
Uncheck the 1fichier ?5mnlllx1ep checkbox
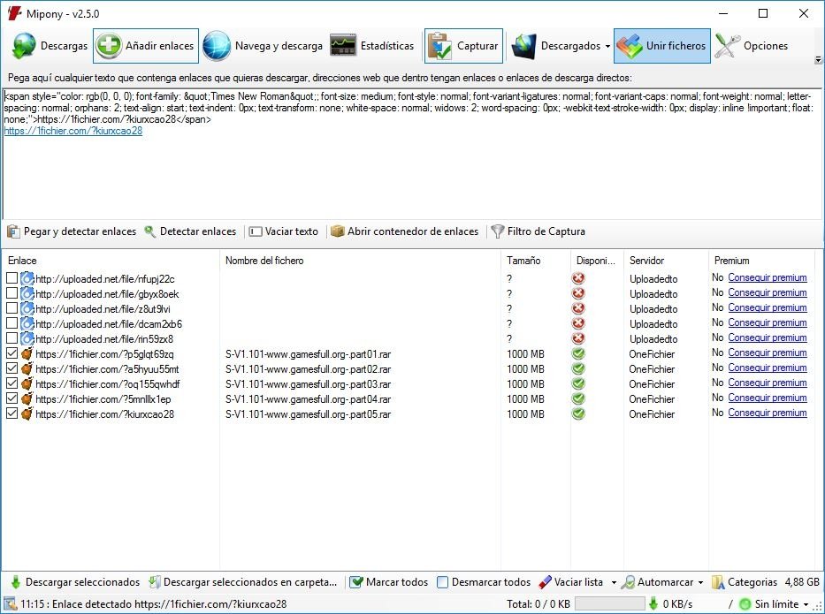tap(11, 399)
